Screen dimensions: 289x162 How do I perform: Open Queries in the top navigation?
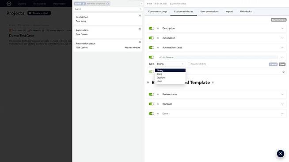point(22,4)
